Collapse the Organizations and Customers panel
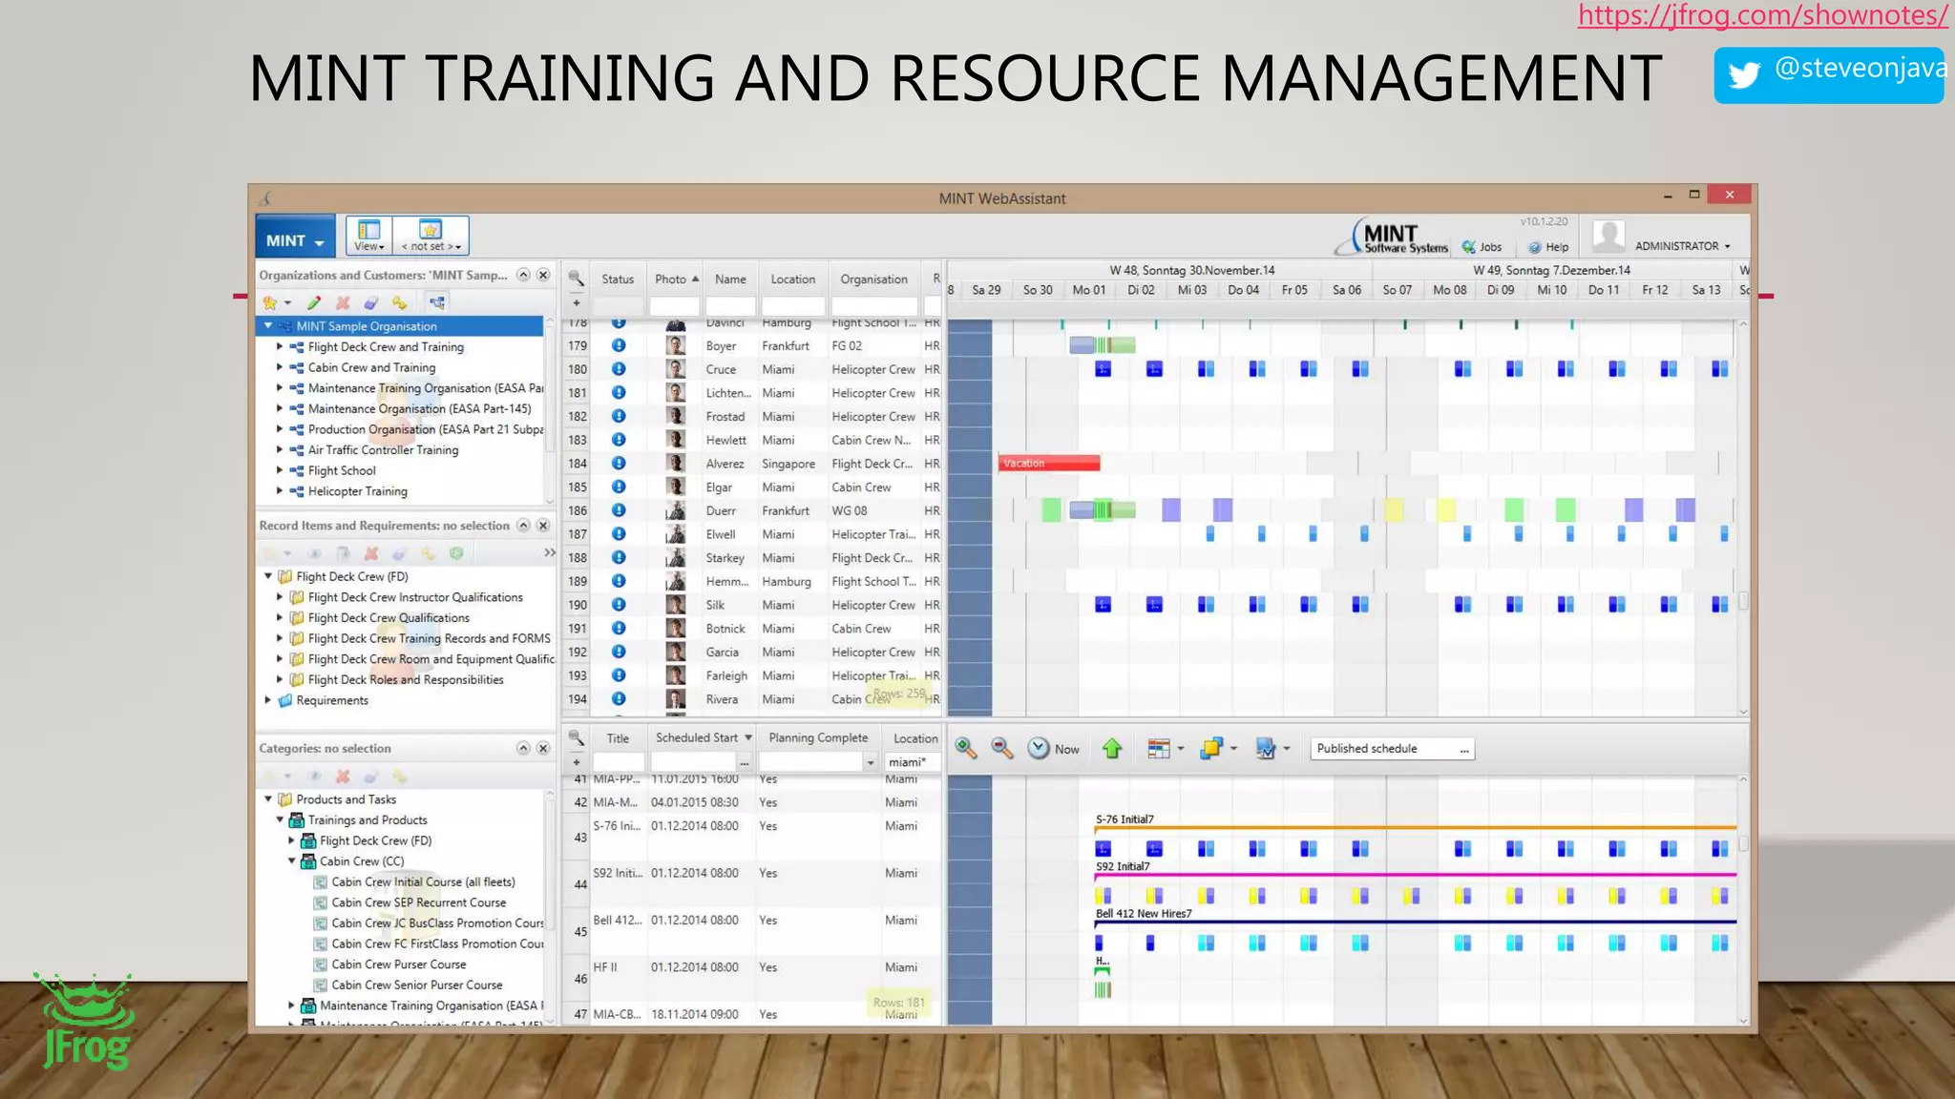 pyautogui.click(x=523, y=275)
